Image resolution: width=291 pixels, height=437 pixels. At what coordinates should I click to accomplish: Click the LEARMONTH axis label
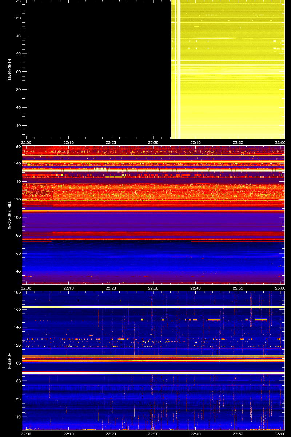coord(10,70)
